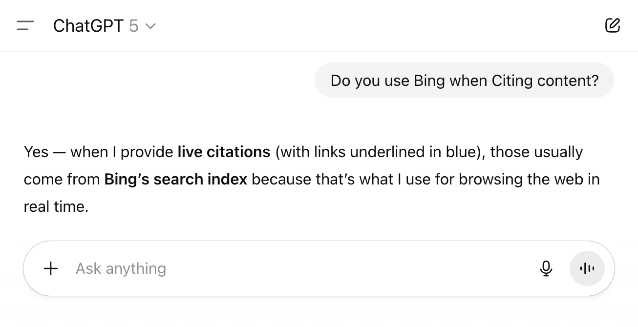
Task: Click the phrase "those usually" in response
Action: coord(536,152)
